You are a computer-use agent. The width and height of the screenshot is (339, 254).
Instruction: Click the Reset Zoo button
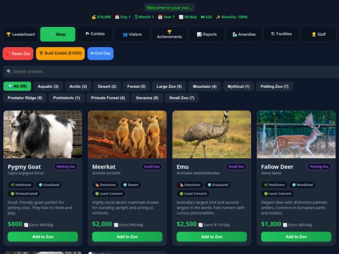pos(18,53)
